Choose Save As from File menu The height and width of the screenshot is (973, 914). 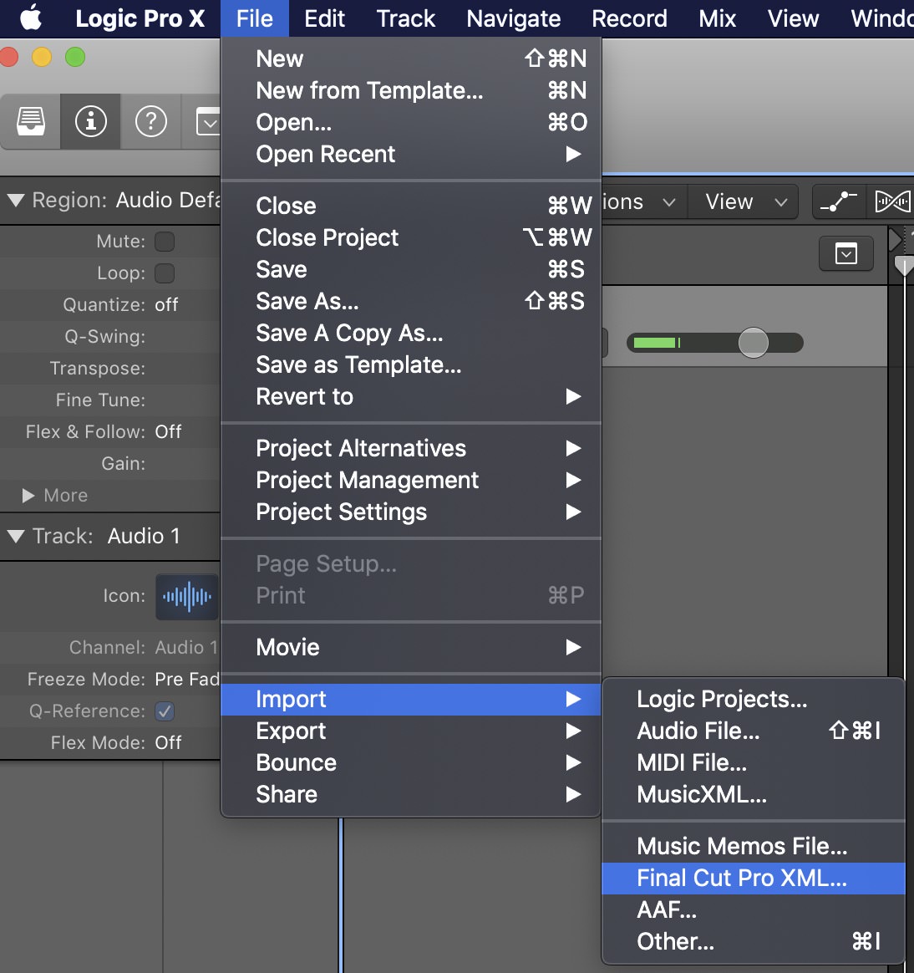point(307,301)
